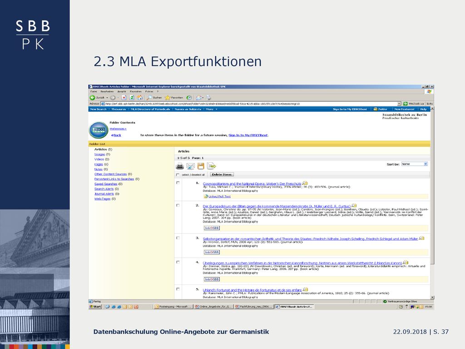Click inside the browser address field
The height and width of the screenshot is (349, 465).
coord(251,104)
